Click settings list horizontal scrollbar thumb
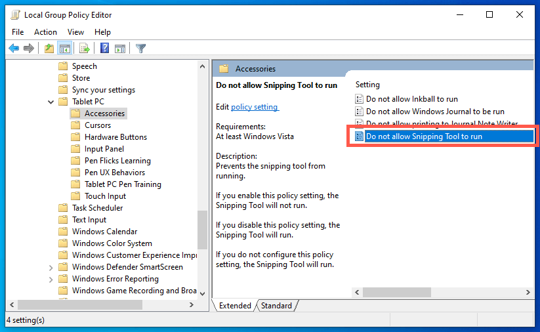This screenshot has height=332, width=540. [x=397, y=293]
